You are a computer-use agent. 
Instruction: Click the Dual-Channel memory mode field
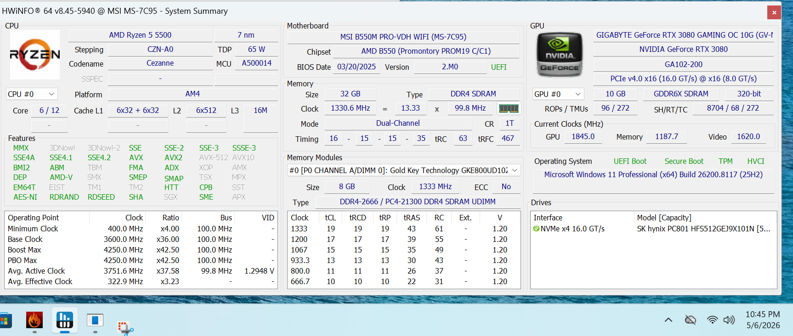(x=398, y=123)
